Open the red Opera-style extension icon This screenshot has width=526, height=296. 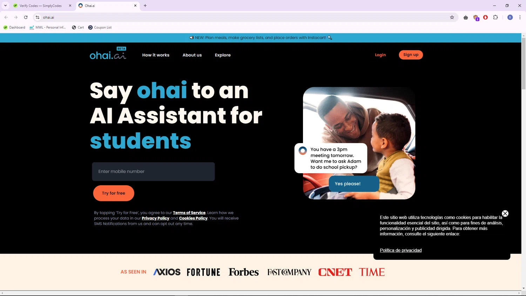[x=486, y=17]
